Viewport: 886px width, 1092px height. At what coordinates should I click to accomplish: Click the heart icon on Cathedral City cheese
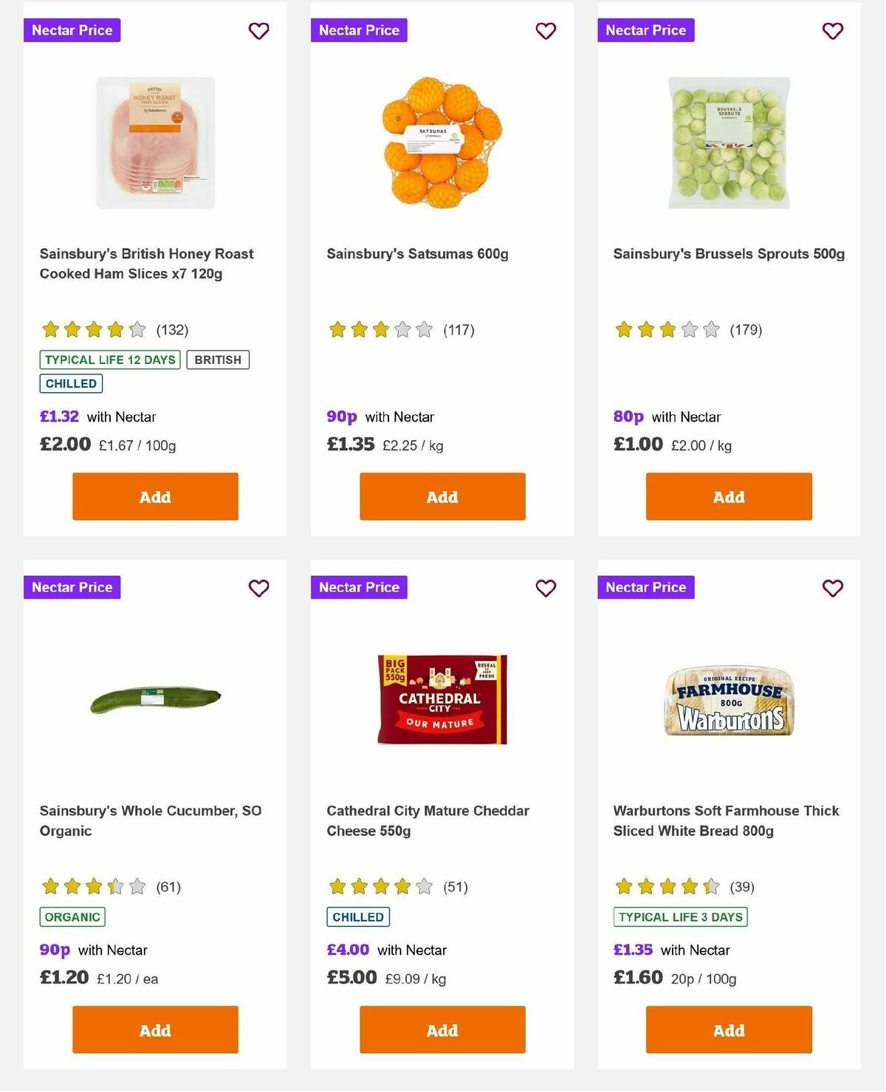pos(546,588)
